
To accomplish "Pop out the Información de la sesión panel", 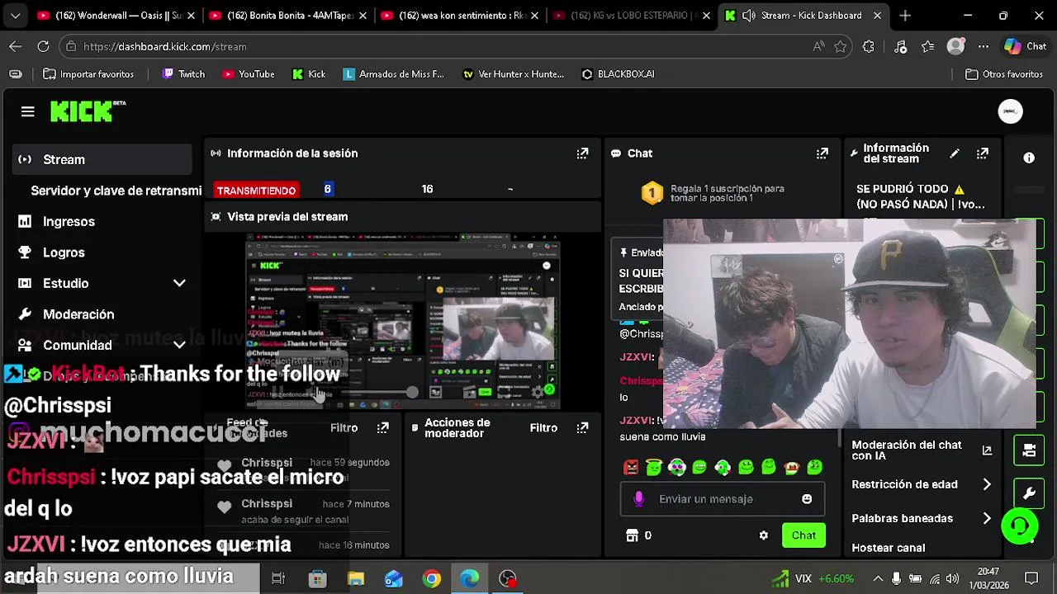I will tap(582, 153).
